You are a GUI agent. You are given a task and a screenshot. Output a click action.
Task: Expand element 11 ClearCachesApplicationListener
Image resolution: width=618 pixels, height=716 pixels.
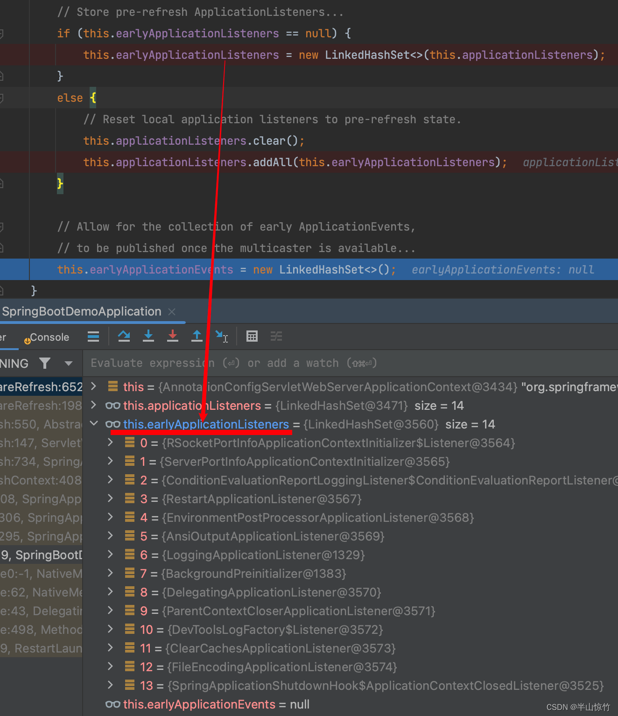[x=111, y=647]
